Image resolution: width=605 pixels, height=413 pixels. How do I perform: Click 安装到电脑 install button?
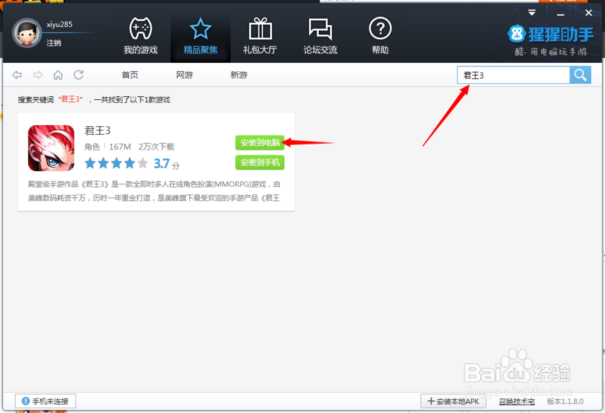(260, 143)
